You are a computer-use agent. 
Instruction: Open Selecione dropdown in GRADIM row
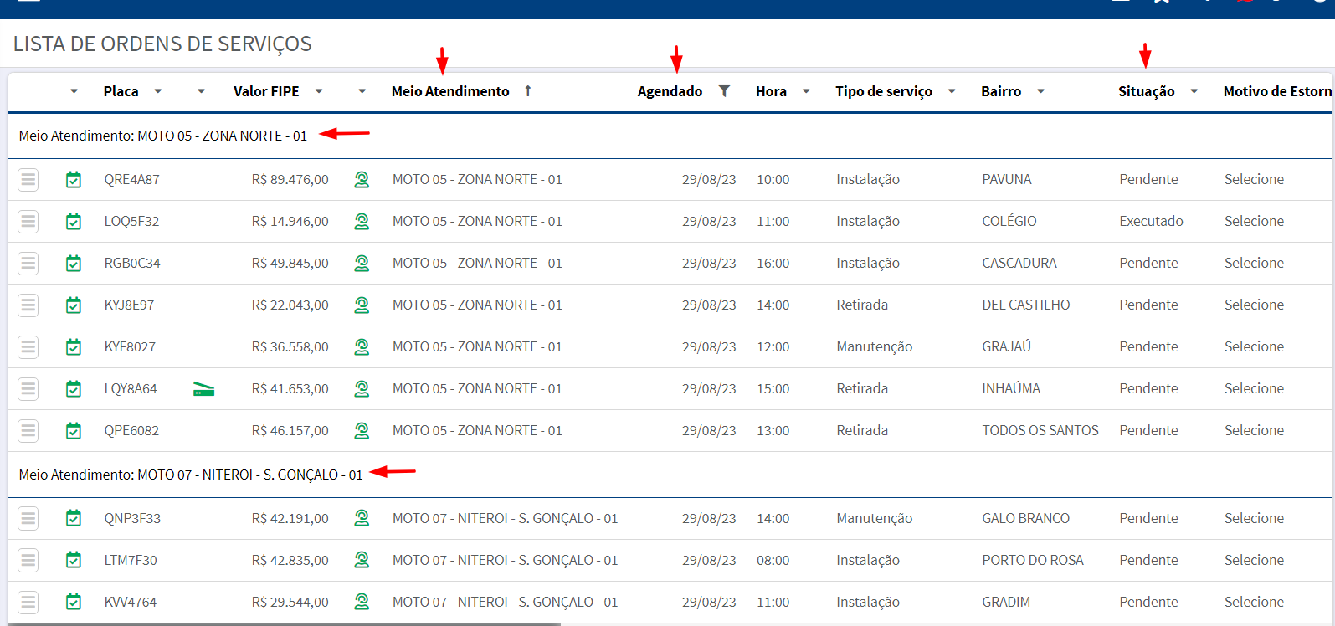click(1254, 602)
